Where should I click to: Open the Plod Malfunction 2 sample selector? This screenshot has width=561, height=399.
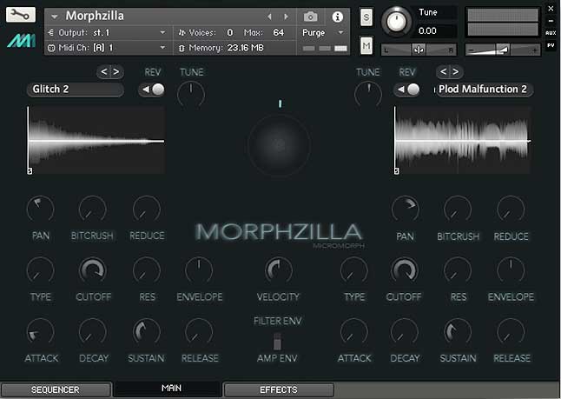(484, 90)
